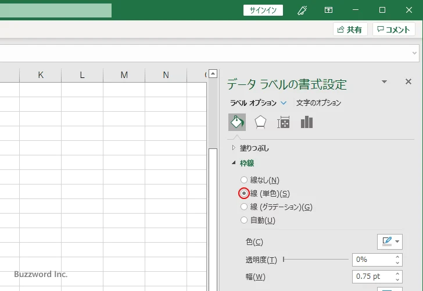Select column K header

(41, 75)
